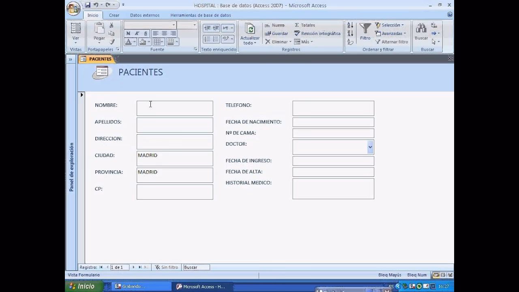This screenshot has height=292, width=519.
Task: Click the sort descending Z-A icon
Action: tap(350, 33)
